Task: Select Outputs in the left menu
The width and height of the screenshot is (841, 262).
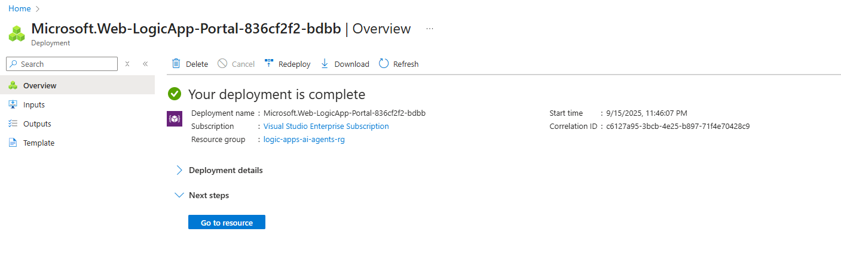Action: coord(37,124)
